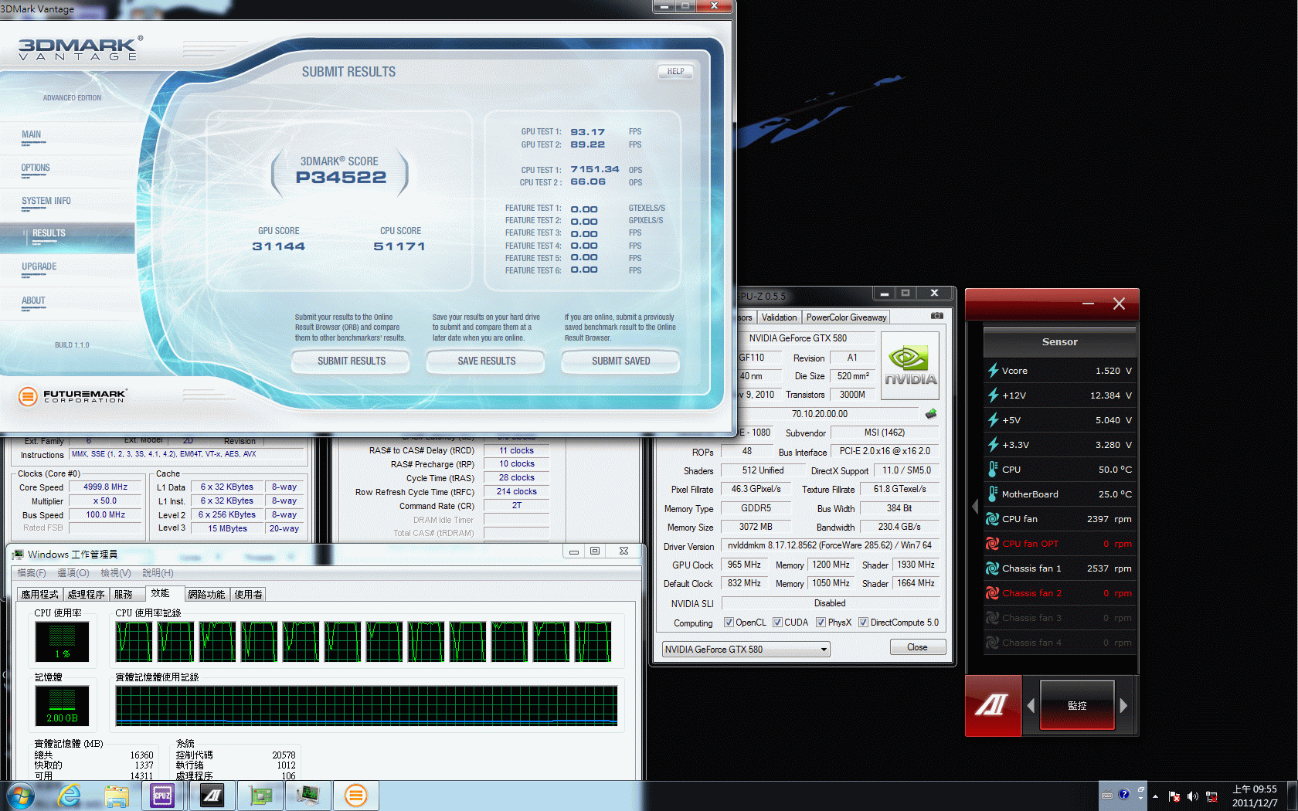Open Validation tab in GPU-Z
Screen dimensions: 1298x811
point(779,317)
